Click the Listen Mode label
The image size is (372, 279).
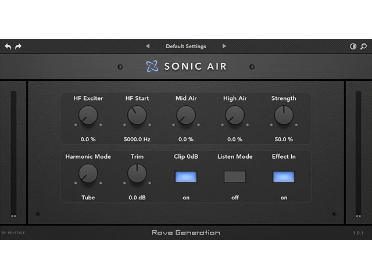click(x=235, y=156)
